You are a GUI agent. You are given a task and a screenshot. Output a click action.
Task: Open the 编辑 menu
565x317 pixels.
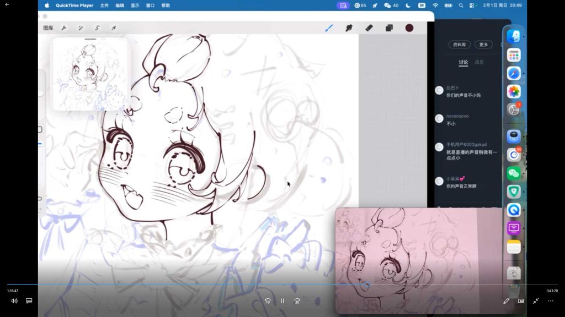pyautogui.click(x=120, y=6)
